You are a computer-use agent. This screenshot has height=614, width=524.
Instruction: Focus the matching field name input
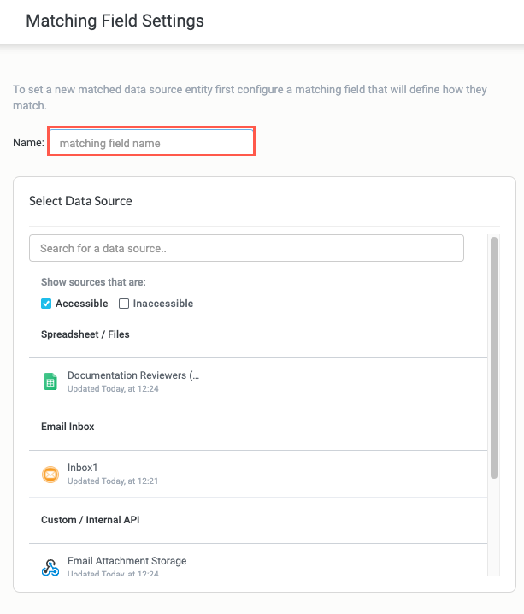(151, 143)
